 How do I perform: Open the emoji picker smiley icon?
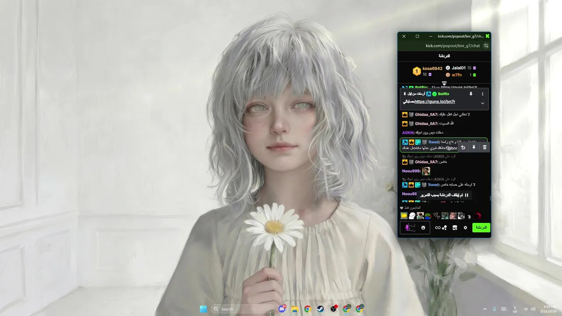(x=423, y=227)
